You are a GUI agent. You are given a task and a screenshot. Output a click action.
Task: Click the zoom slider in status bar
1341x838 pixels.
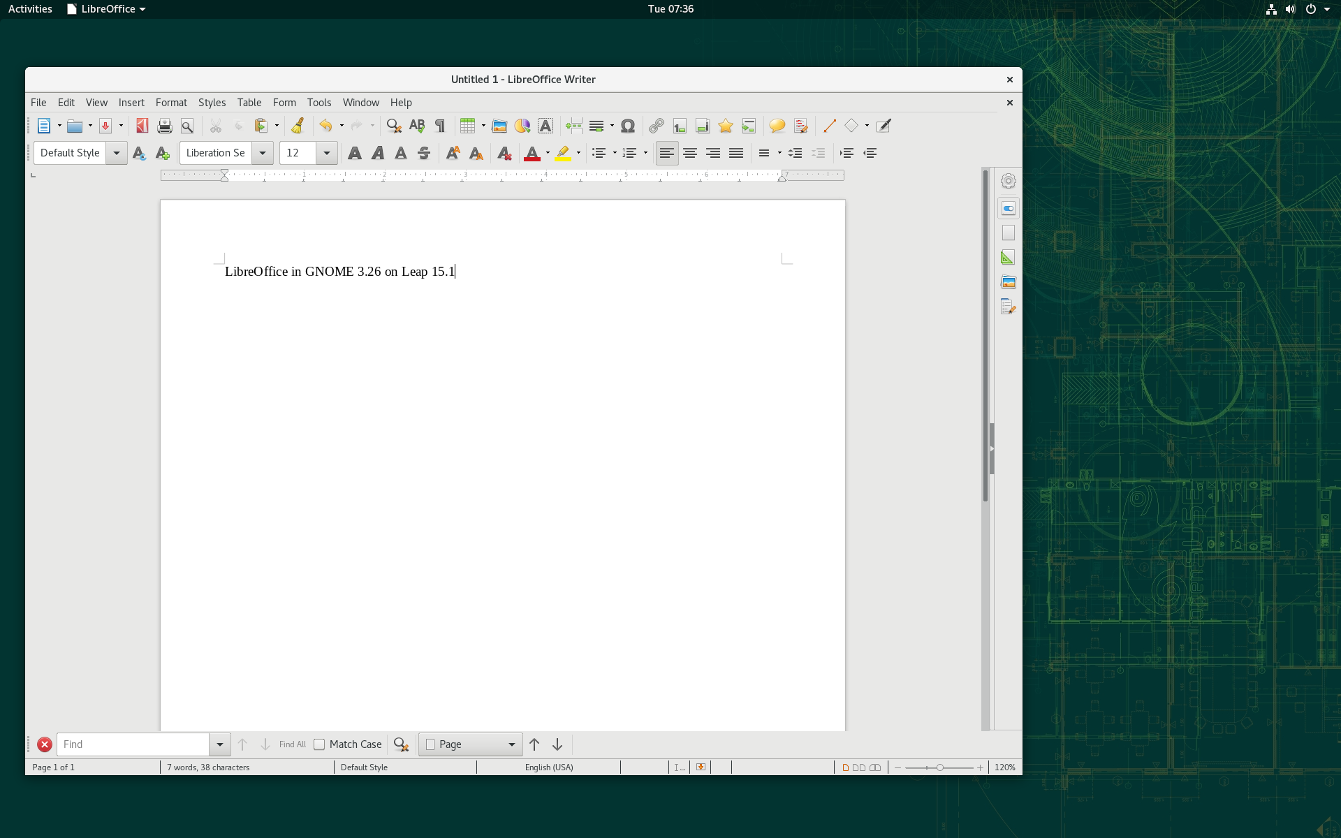(939, 767)
